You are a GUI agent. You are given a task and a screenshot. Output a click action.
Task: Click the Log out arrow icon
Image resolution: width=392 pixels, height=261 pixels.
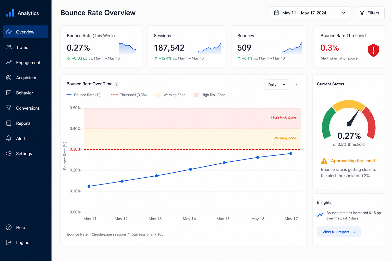point(9,242)
